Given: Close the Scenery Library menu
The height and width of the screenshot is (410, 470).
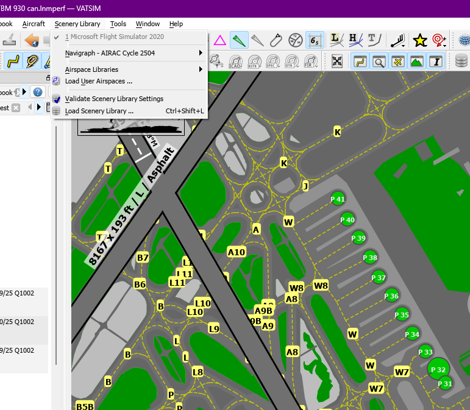Looking at the screenshot, I should tap(77, 24).
